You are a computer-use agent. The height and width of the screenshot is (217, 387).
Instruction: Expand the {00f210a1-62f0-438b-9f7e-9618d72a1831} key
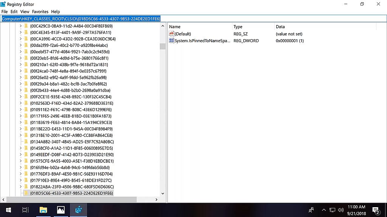21,64
